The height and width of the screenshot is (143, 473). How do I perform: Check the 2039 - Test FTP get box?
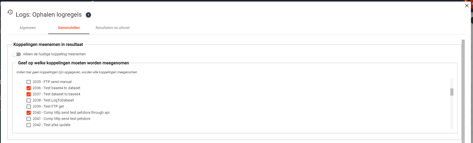(x=29, y=107)
